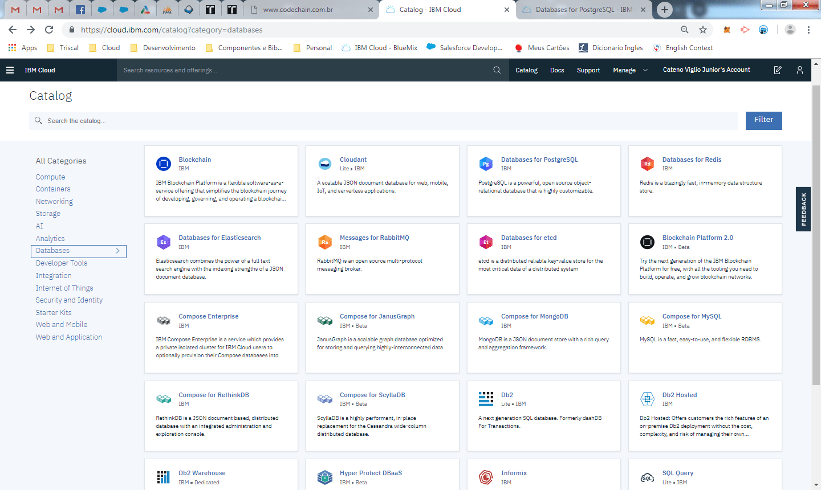This screenshot has width=821, height=490.
Task: Select the Developer Tools category
Action: 62,263
